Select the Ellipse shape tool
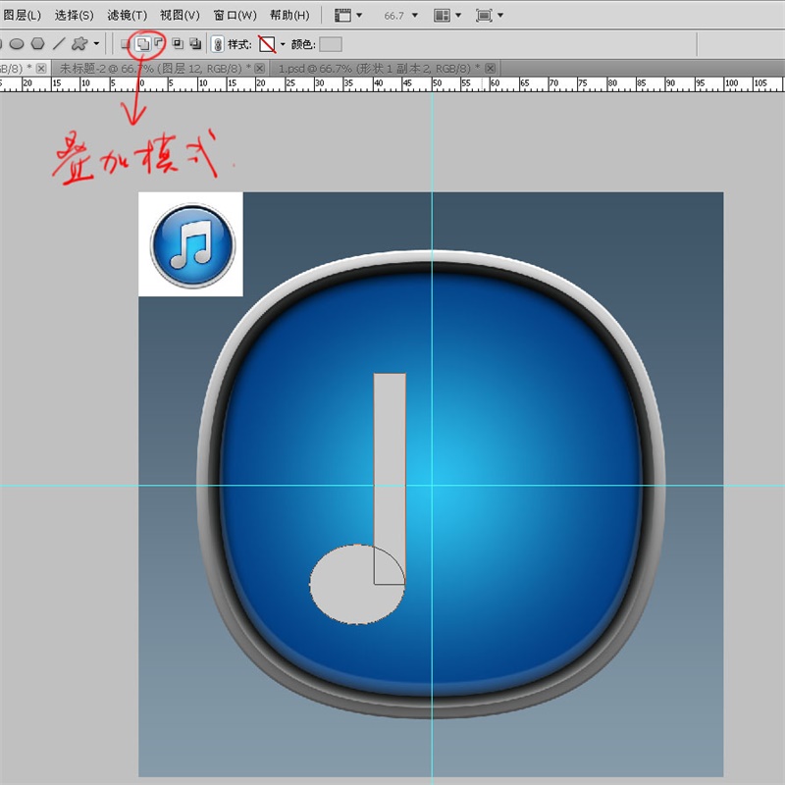 pyautogui.click(x=15, y=43)
